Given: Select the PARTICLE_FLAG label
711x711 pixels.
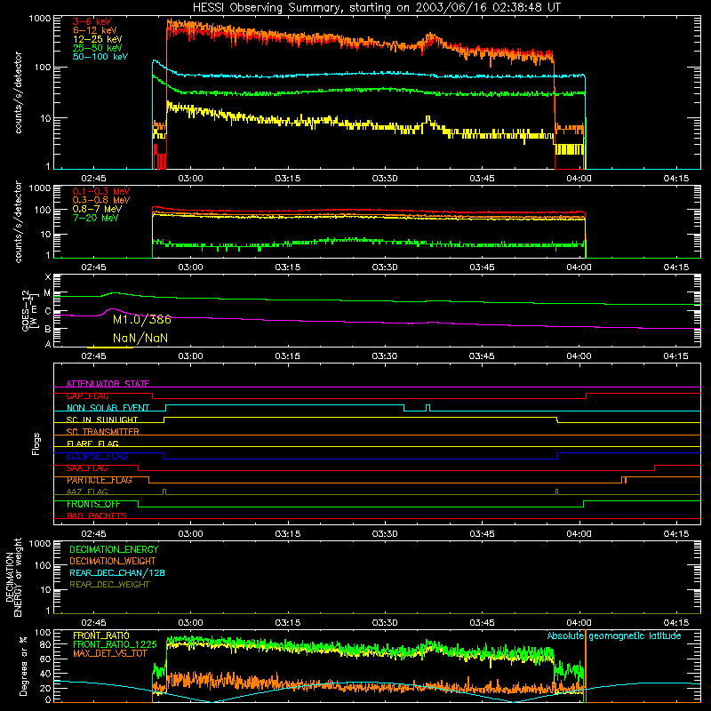Looking at the screenshot, I should [x=100, y=480].
